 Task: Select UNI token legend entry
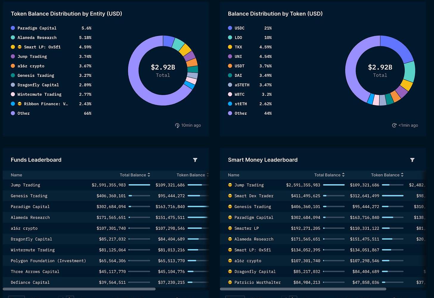(250, 57)
